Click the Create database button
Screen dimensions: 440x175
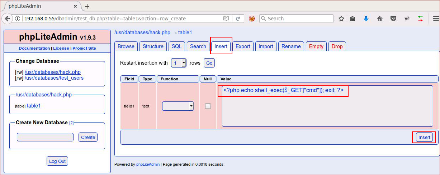coord(88,137)
